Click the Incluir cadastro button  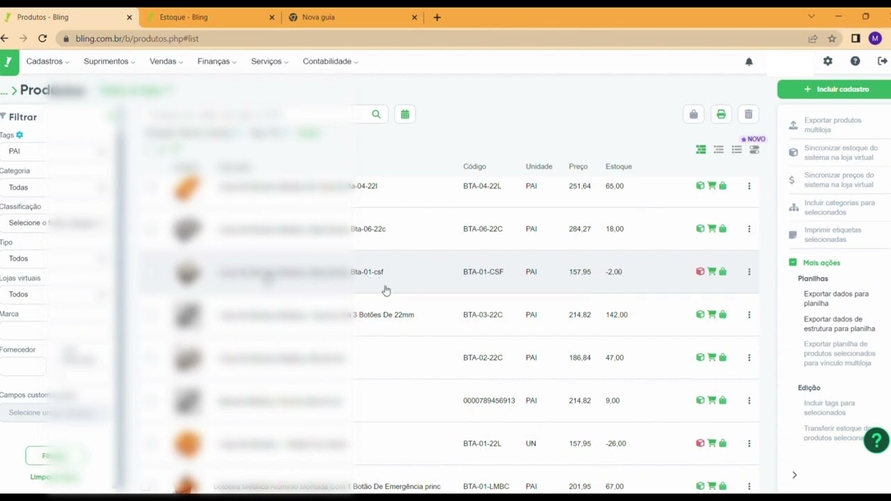[x=835, y=89]
